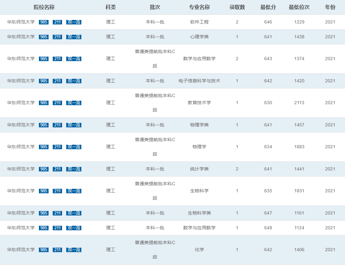
Task: Click the rank 1406 cell
Action: click(x=299, y=250)
